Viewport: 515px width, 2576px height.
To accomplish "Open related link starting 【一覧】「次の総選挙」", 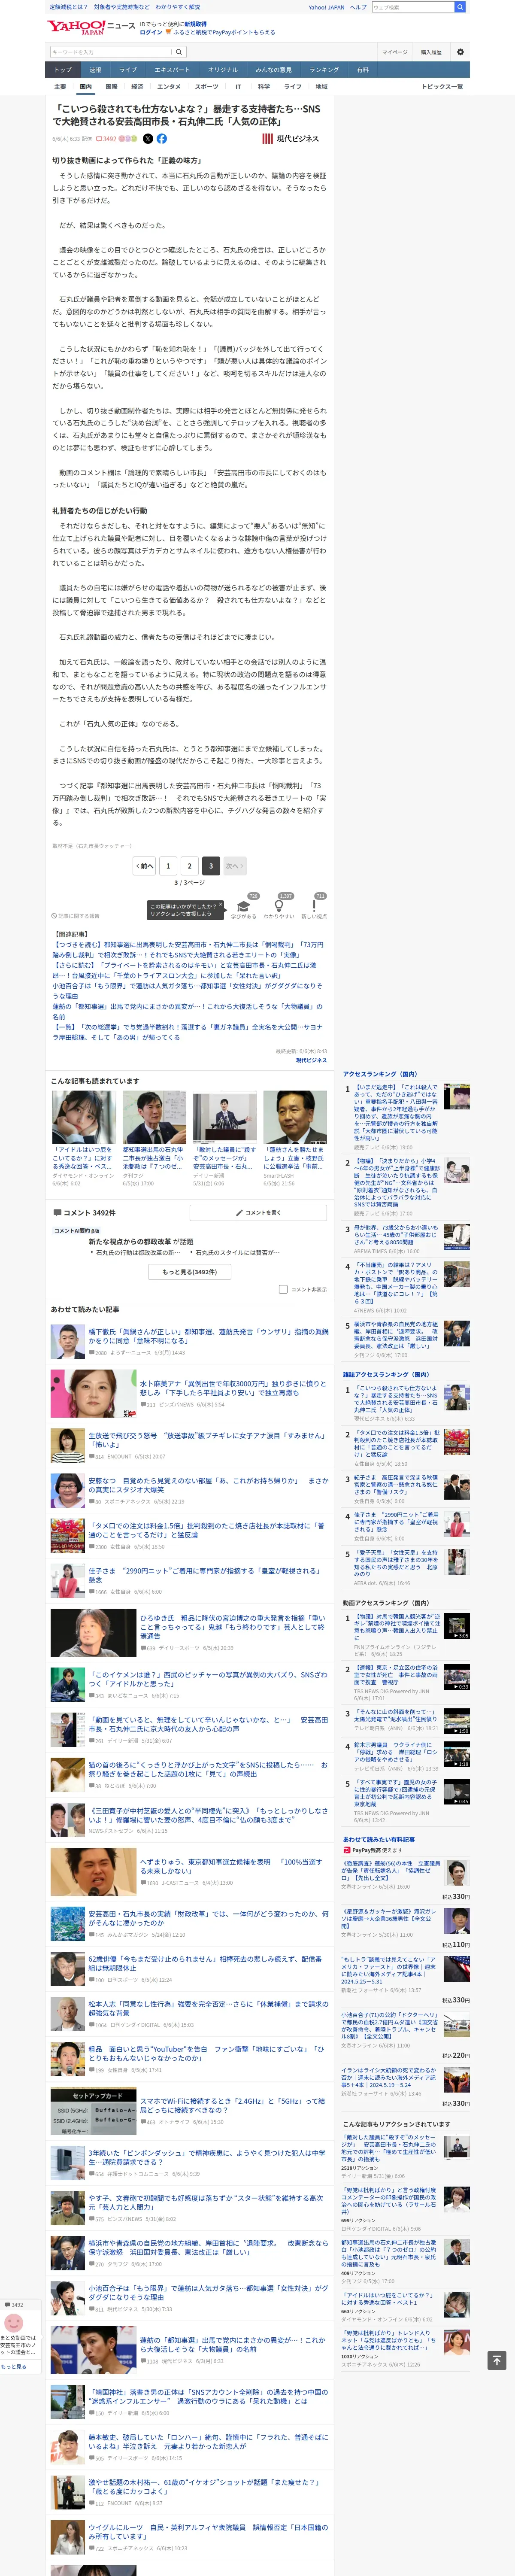I will tap(187, 1032).
